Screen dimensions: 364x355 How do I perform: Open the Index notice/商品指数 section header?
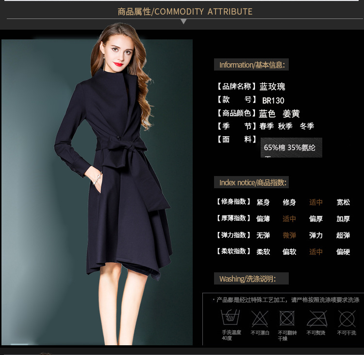(251, 182)
